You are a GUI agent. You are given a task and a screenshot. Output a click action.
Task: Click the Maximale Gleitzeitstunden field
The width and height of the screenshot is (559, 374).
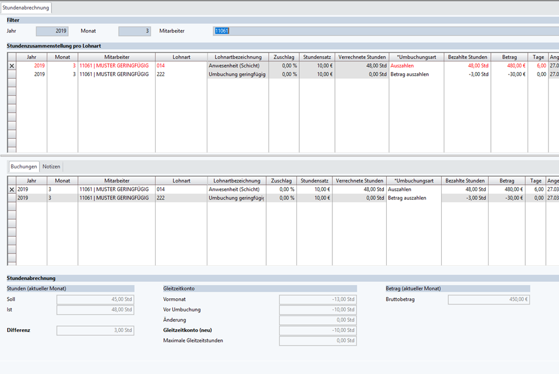pyautogui.click(x=318, y=340)
